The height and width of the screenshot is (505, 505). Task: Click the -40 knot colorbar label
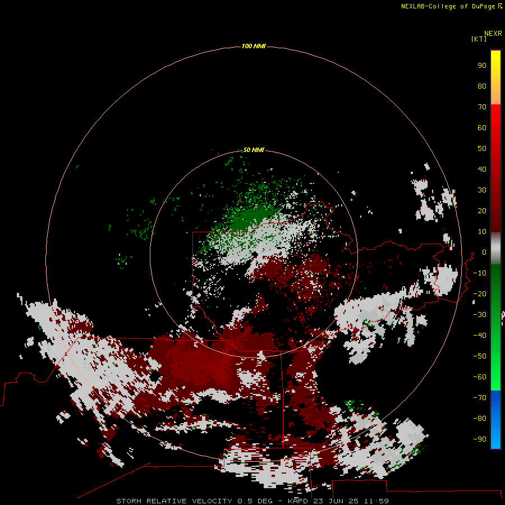(480, 336)
